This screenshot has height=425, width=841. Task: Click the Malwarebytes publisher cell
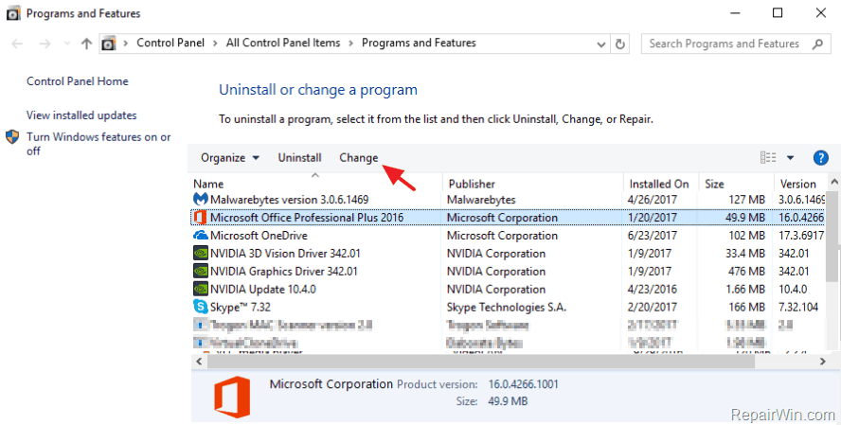point(481,200)
